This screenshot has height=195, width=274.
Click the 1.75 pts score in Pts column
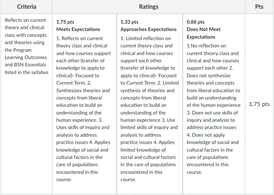pyautogui.click(x=259, y=104)
